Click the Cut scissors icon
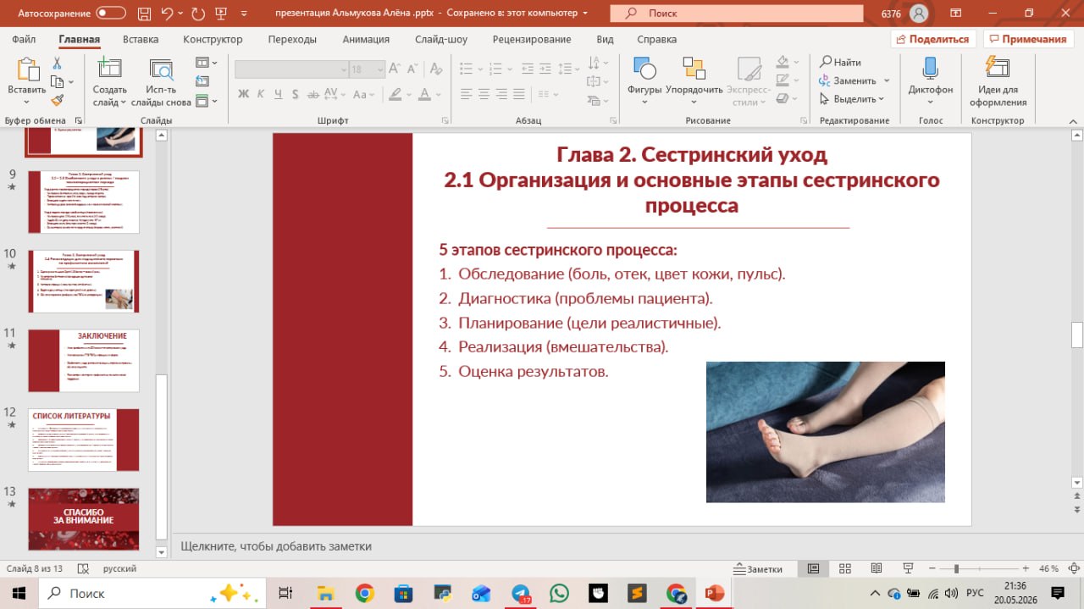Viewport: 1084px width, 609px height. [x=58, y=63]
